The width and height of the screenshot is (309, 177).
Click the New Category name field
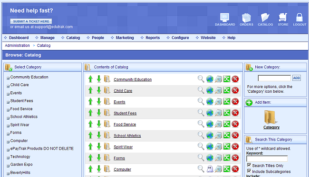click(274, 78)
